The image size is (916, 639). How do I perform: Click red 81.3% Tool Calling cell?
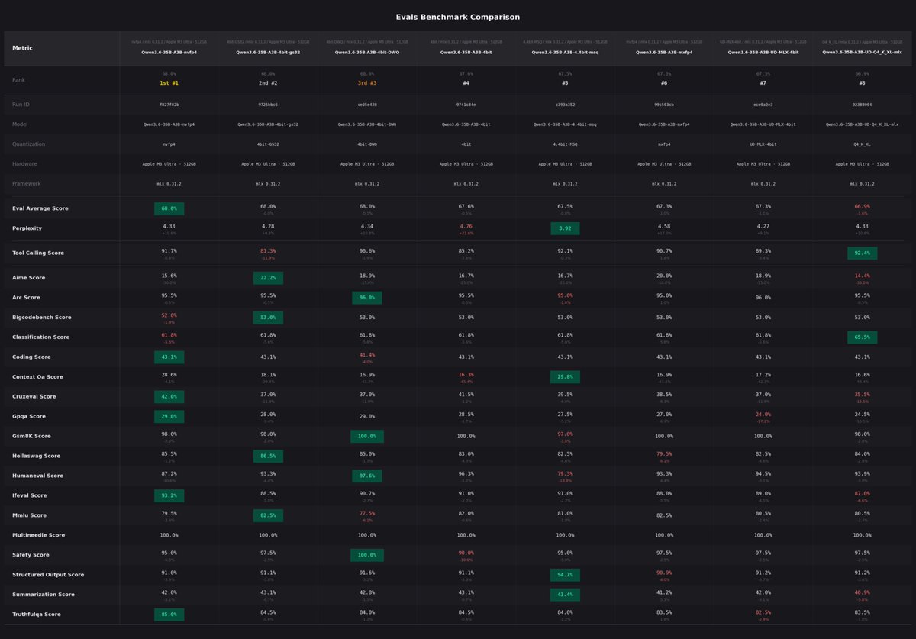click(x=268, y=250)
